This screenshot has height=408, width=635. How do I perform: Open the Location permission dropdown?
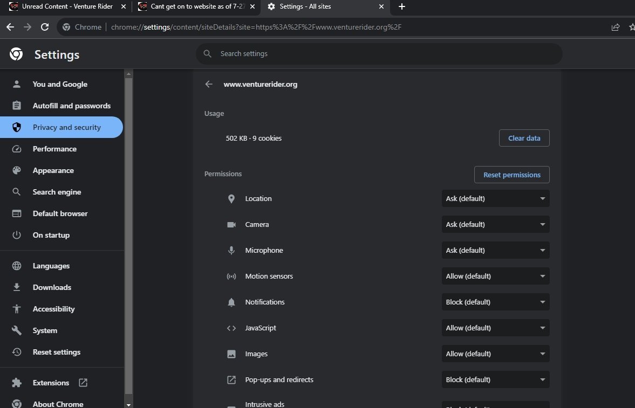[495, 198]
